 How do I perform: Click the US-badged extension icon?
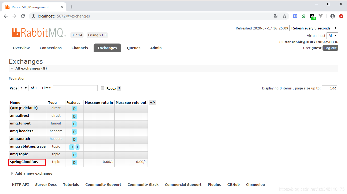(x=313, y=17)
